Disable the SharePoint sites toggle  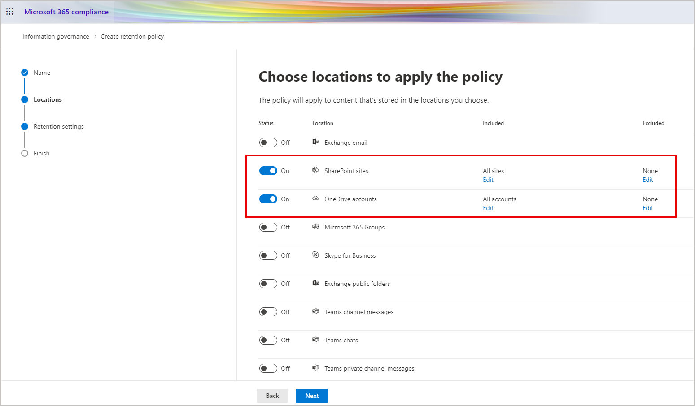tap(268, 170)
